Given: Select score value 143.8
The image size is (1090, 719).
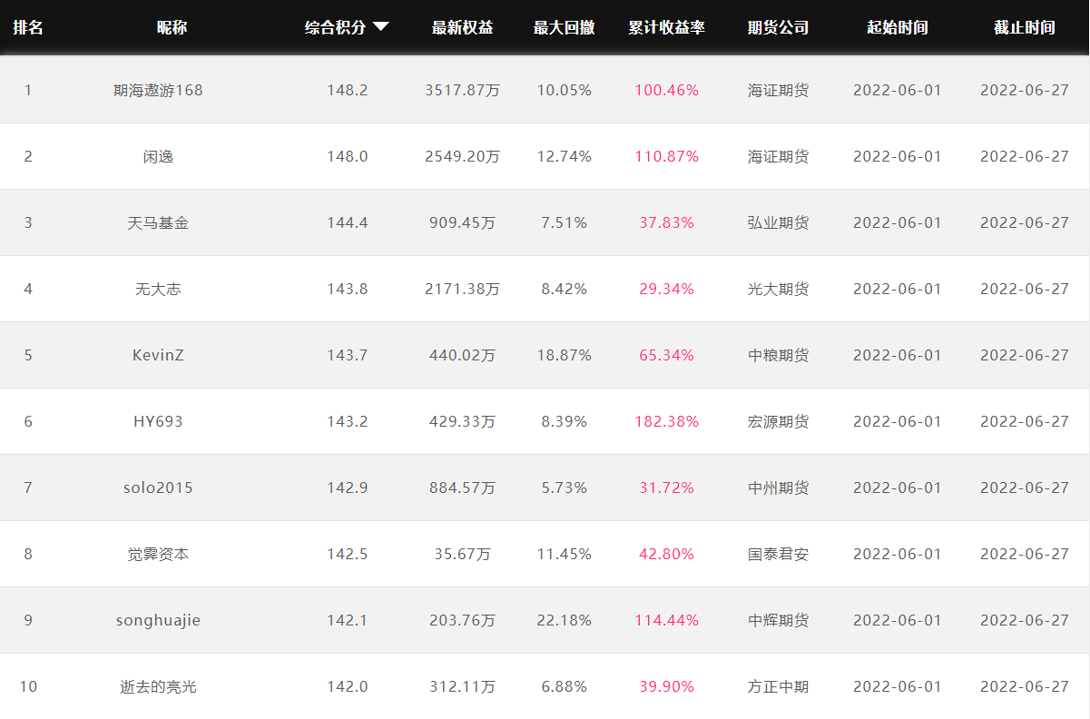Looking at the screenshot, I should [348, 289].
